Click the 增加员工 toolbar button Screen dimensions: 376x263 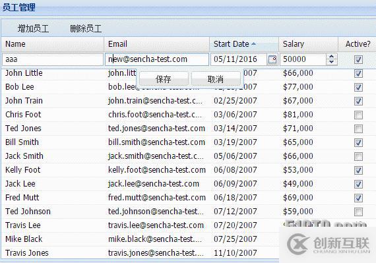click(33, 28)
